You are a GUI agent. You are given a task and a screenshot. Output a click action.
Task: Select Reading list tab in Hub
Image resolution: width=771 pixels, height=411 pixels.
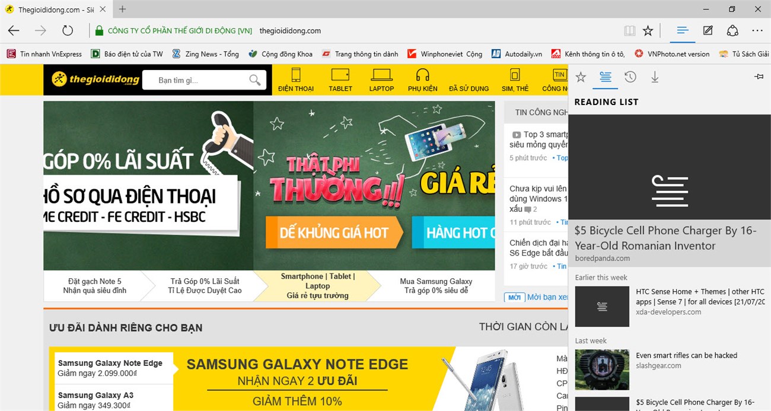[606, 77]
